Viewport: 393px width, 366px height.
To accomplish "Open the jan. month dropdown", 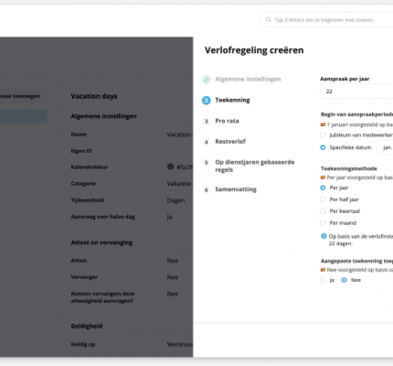I will 386,147.
